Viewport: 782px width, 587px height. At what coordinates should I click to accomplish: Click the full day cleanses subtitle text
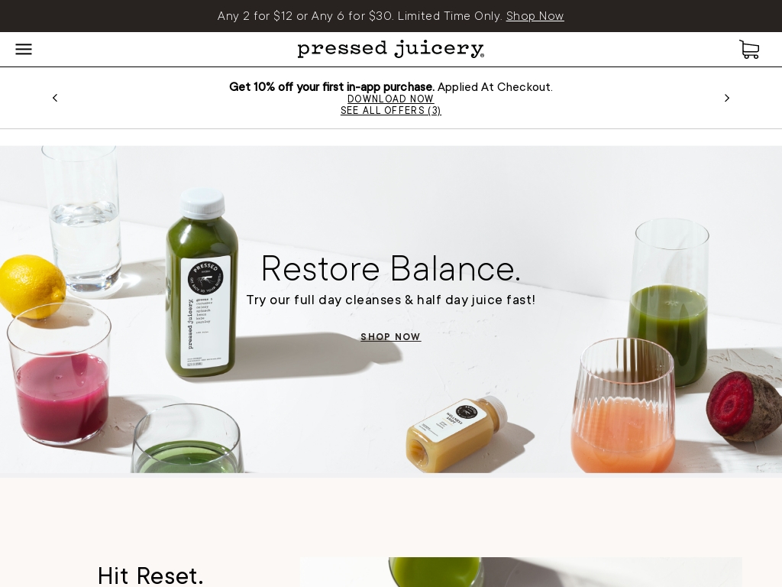(x=390, y=300)
